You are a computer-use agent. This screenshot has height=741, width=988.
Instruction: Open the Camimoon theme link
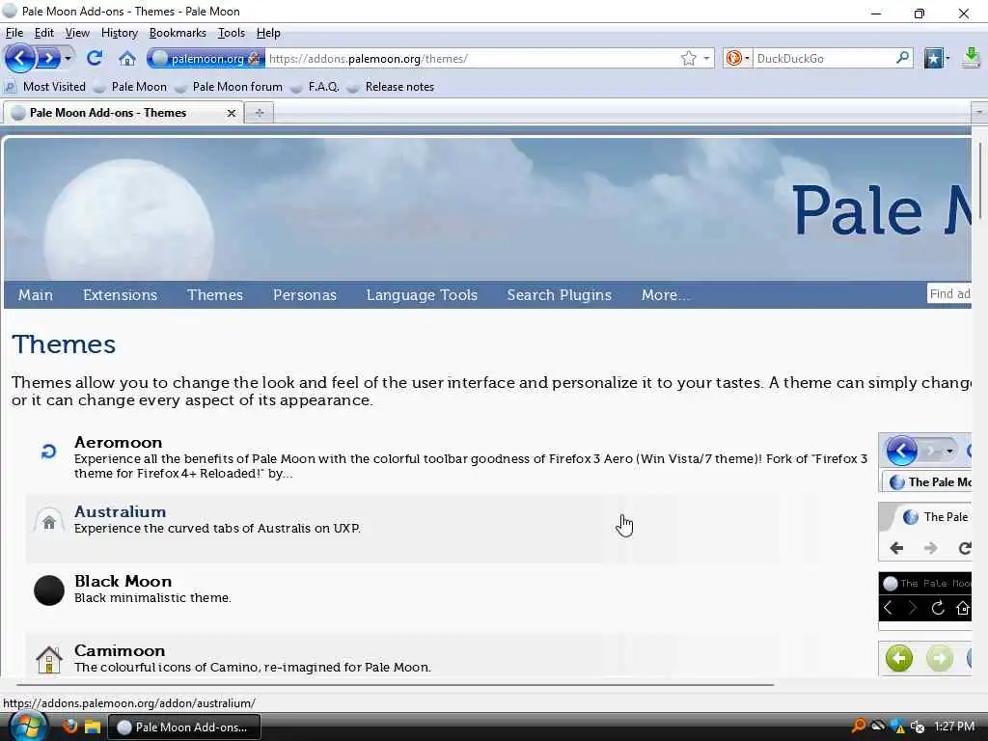(x=119, y=650)
